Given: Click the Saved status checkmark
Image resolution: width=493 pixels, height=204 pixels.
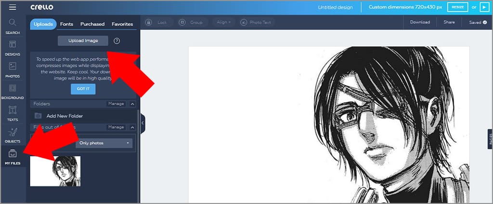Looking at the screenshot, I should (485, 22).
